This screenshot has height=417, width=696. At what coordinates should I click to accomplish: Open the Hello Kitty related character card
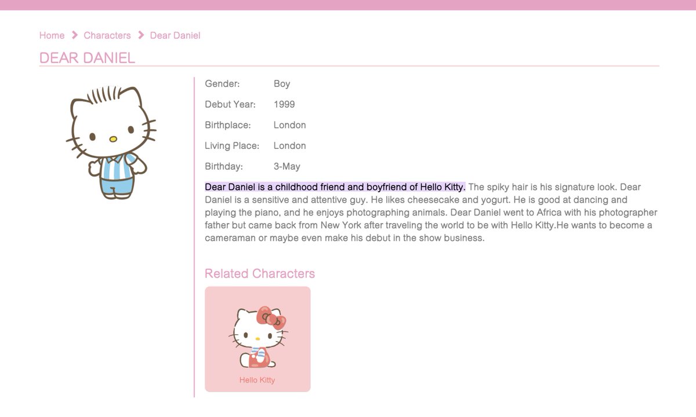click(x=258, y=339)
